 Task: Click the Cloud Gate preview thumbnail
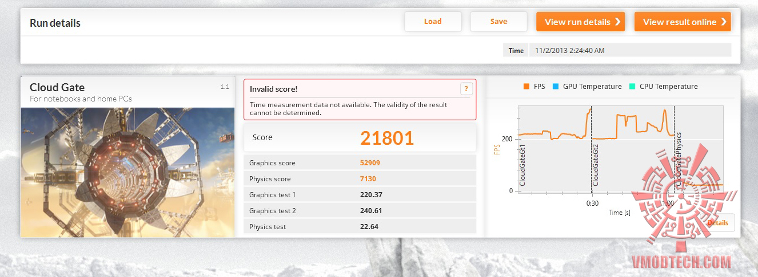coord(127,172)
